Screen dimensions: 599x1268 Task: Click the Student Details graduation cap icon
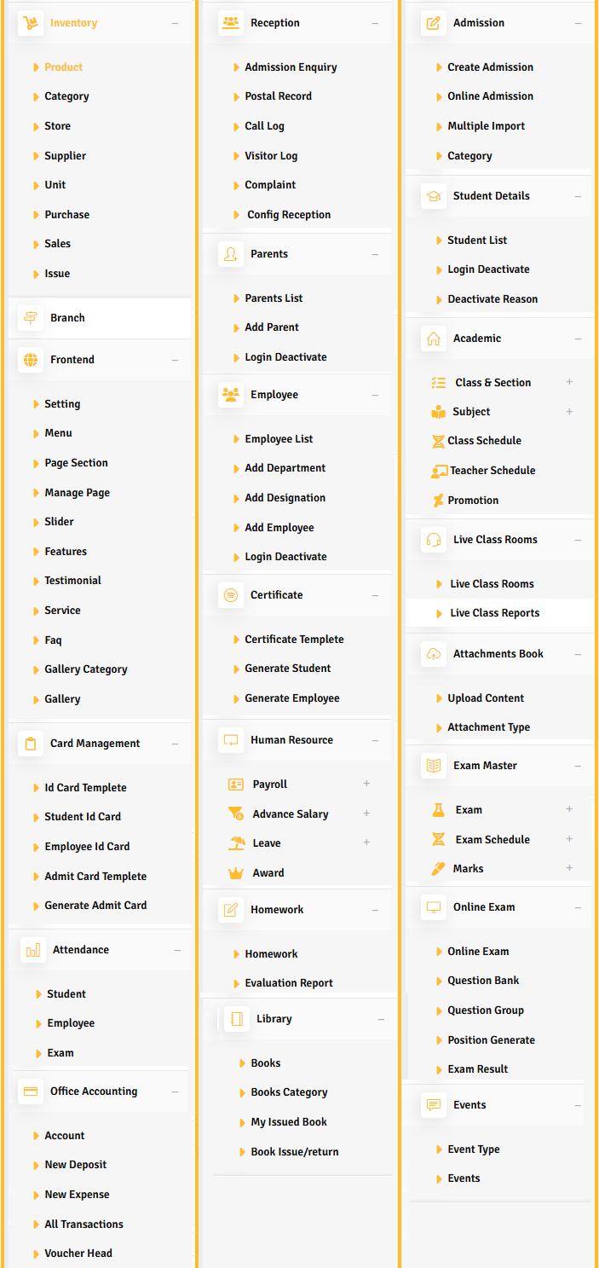coord(434,196)
